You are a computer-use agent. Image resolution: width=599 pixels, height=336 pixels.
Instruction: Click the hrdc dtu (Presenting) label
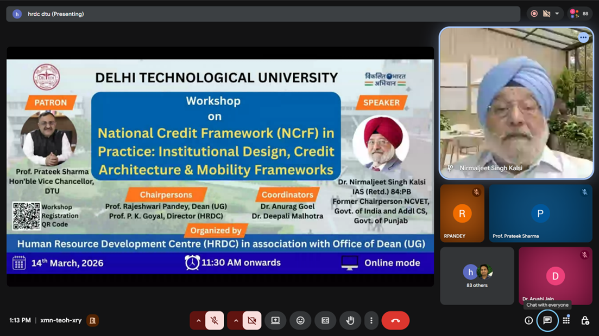(x=56, y=14)
